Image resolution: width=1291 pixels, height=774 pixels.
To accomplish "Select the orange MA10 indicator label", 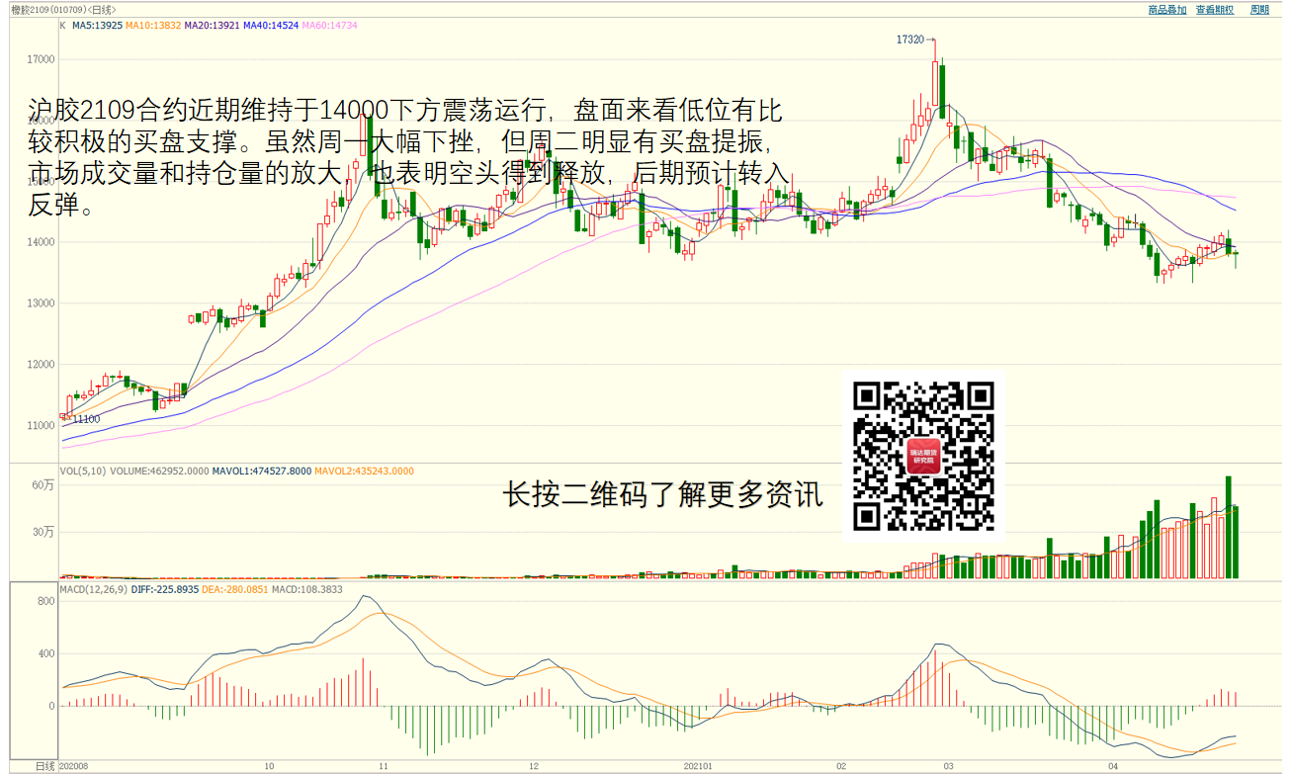I will pyautogui.click(x=153, y=26).
